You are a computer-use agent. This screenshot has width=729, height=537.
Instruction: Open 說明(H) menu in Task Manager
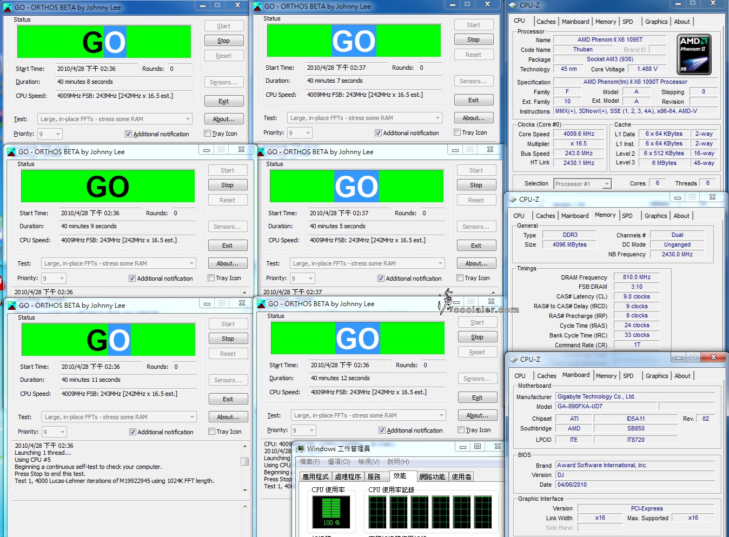pos(398,462)
